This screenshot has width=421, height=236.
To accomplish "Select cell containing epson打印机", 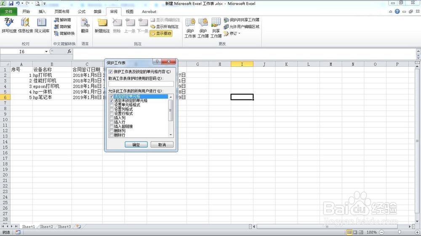I will point(52,86).
